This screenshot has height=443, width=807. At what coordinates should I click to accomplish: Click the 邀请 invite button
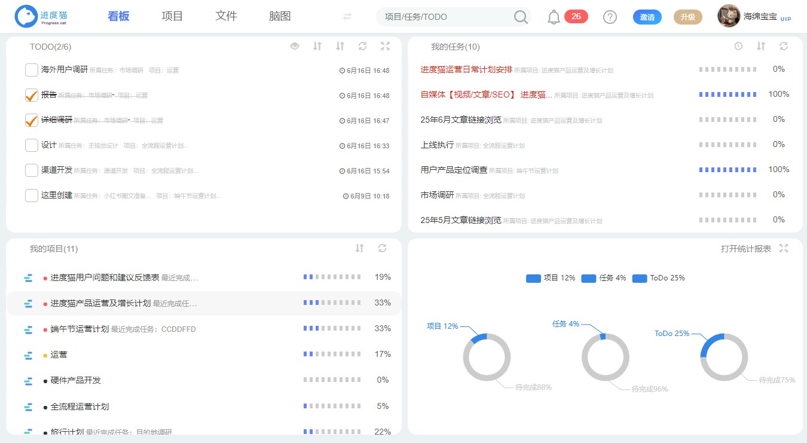647,17
